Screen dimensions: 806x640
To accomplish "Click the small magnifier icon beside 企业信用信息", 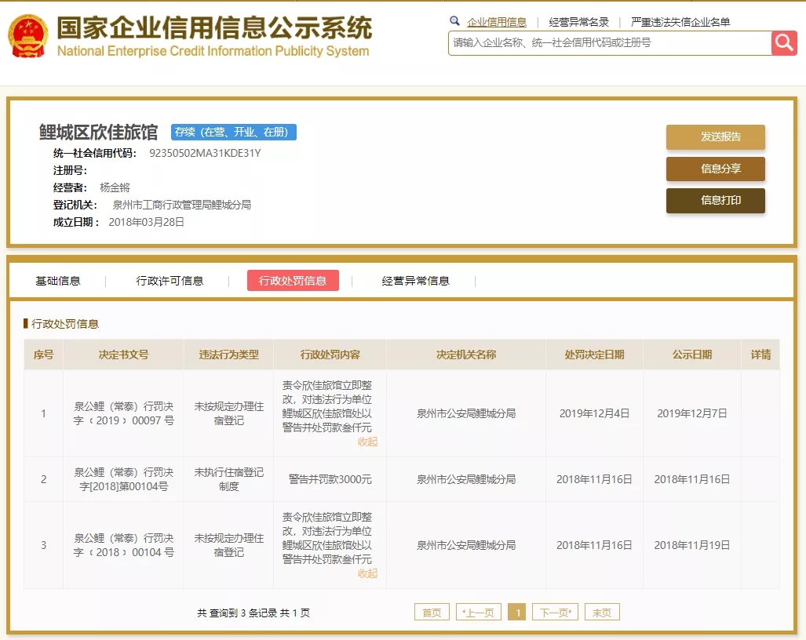I will pyautogui.click(x=454, y=21).
